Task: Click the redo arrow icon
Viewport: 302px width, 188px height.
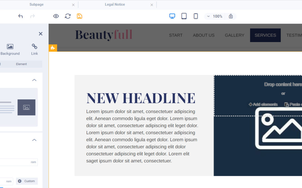Action: point(32,16)
